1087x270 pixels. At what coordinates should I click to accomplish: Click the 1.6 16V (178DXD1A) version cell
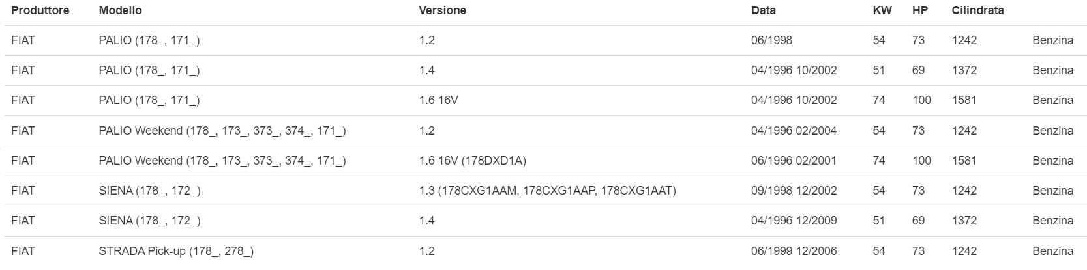472,161
